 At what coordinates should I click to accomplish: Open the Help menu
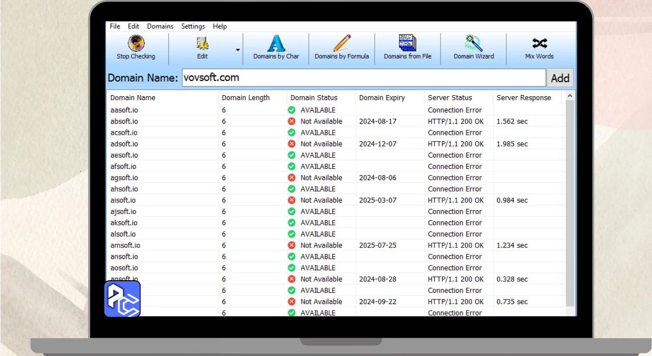coord(220,26)
